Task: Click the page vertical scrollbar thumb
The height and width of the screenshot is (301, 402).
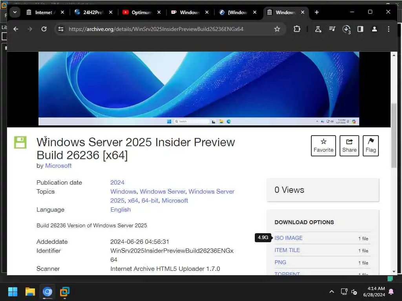Action: pyautogui.click(x=394, y=136)
